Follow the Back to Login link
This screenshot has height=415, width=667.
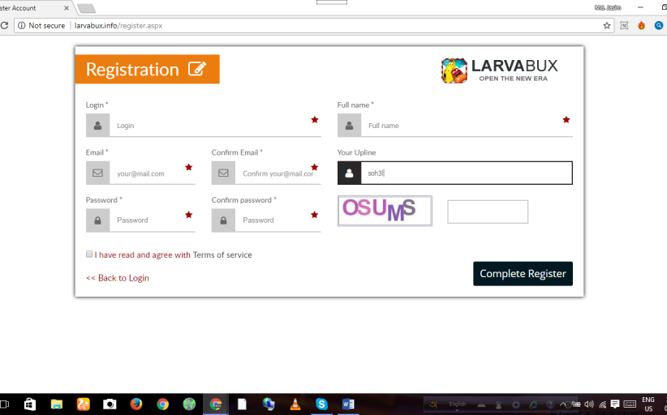tap(118, 278)
